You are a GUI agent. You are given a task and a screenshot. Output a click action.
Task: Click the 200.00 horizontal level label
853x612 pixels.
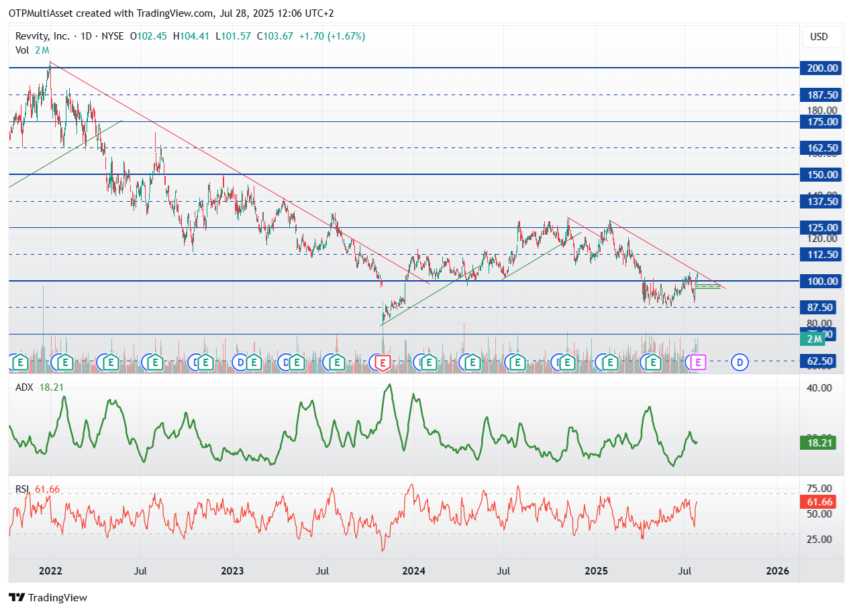pyautogui.click(x=821, y=68)
